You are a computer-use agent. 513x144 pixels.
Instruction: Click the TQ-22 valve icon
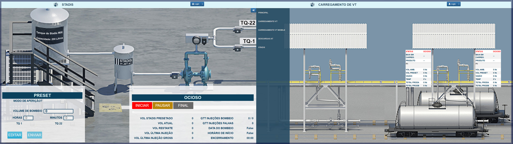[237, 31]
